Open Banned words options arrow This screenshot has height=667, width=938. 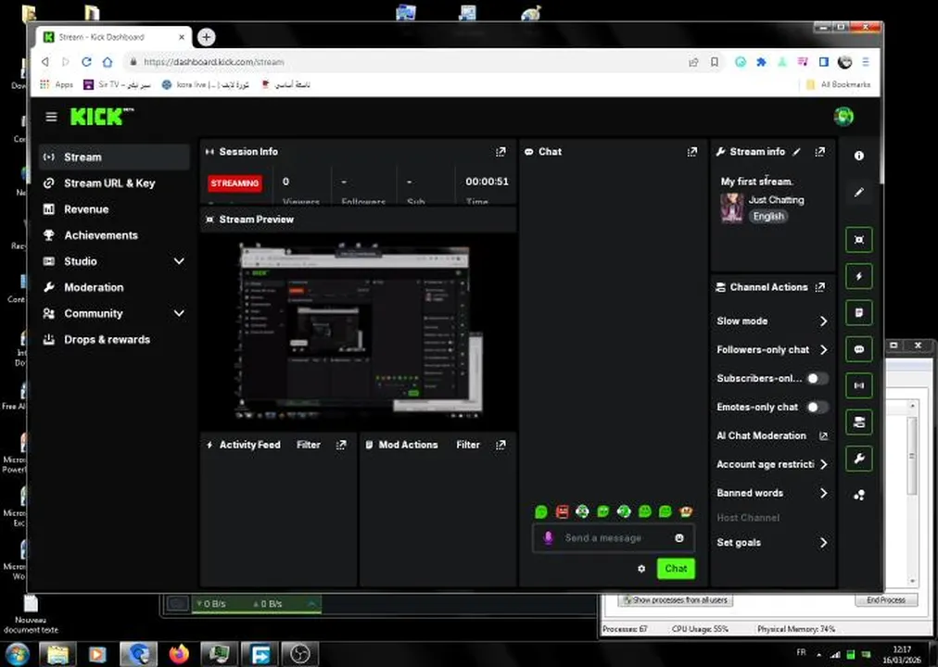tap(824, 493)
